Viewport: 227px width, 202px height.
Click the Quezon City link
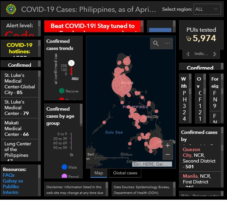(191, 152)
